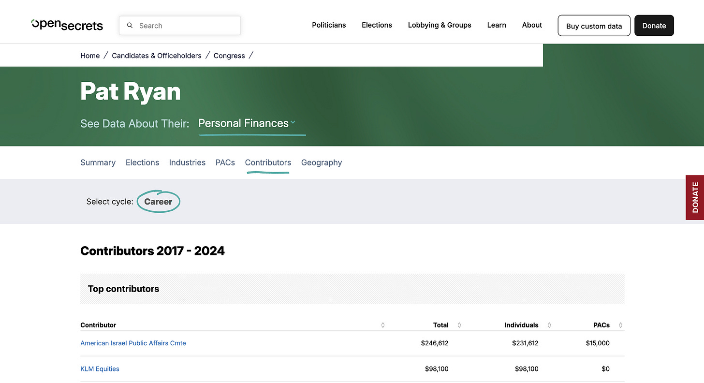Click the $246,612 total cell
Viewport: 704px width, 383px height.
point(435,343)
